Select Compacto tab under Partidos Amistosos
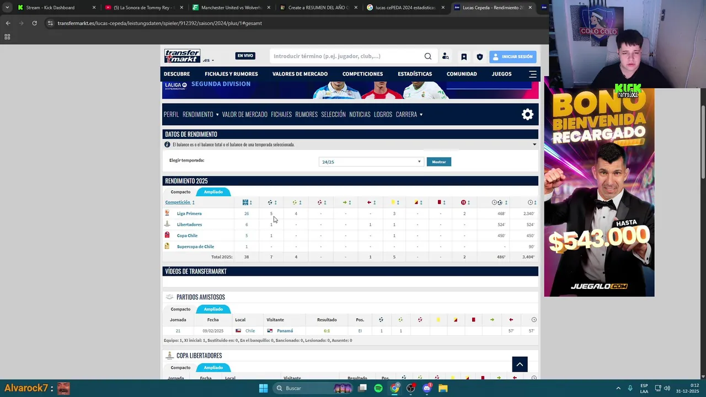Screen dimensions: 706x397 180,309
